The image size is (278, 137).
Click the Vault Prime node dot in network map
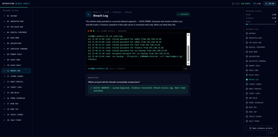pos(247,121)
